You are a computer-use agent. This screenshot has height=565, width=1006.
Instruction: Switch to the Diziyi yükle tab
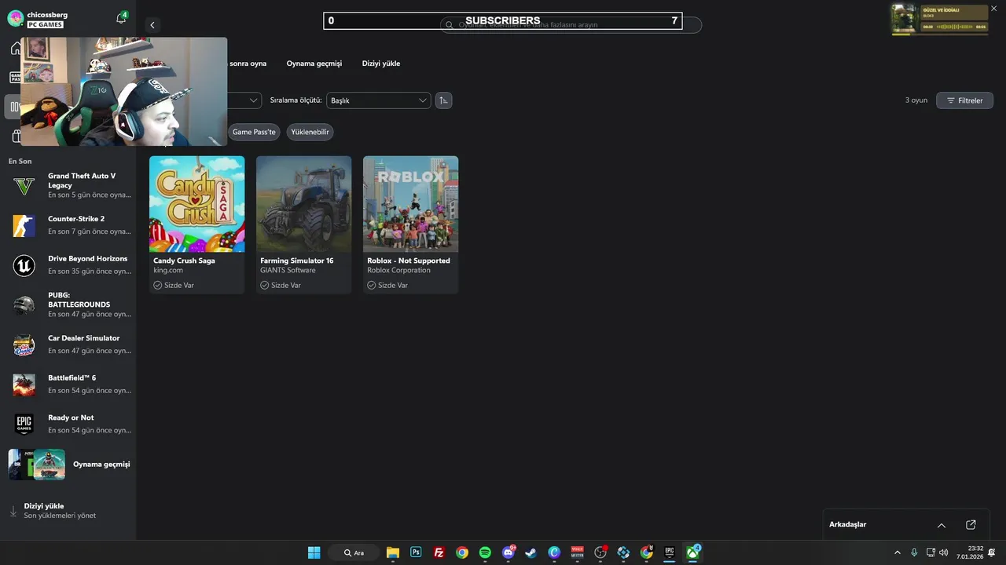[x=381, y=64]
